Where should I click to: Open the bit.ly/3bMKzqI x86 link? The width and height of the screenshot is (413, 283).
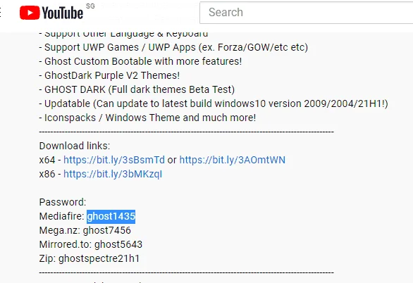click(113, 174)
